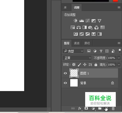The image size is (122, 113).
Task: Create new fill or adjustment layer
Action: point(93,109)
